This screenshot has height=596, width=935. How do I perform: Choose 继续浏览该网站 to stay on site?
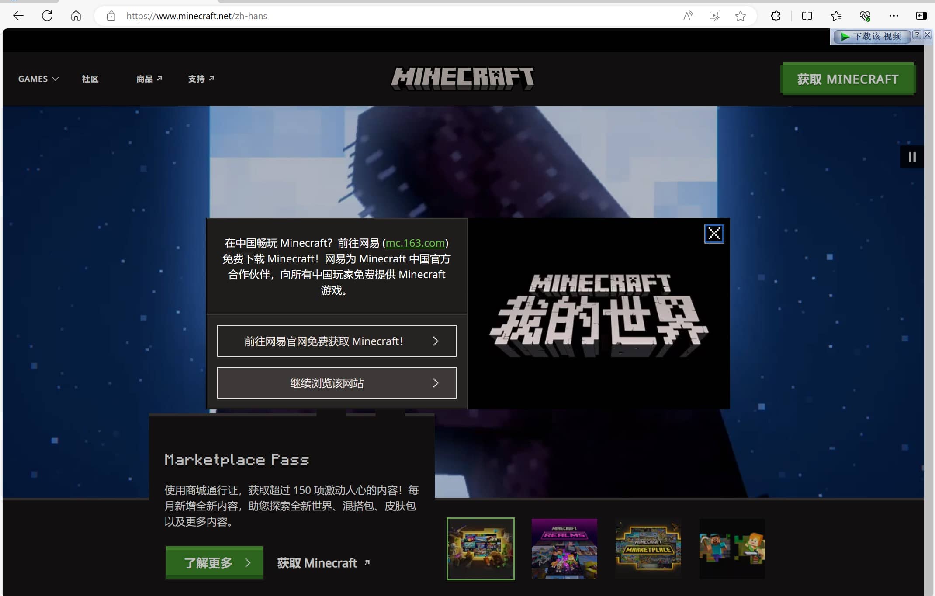[x=336, y=383]
